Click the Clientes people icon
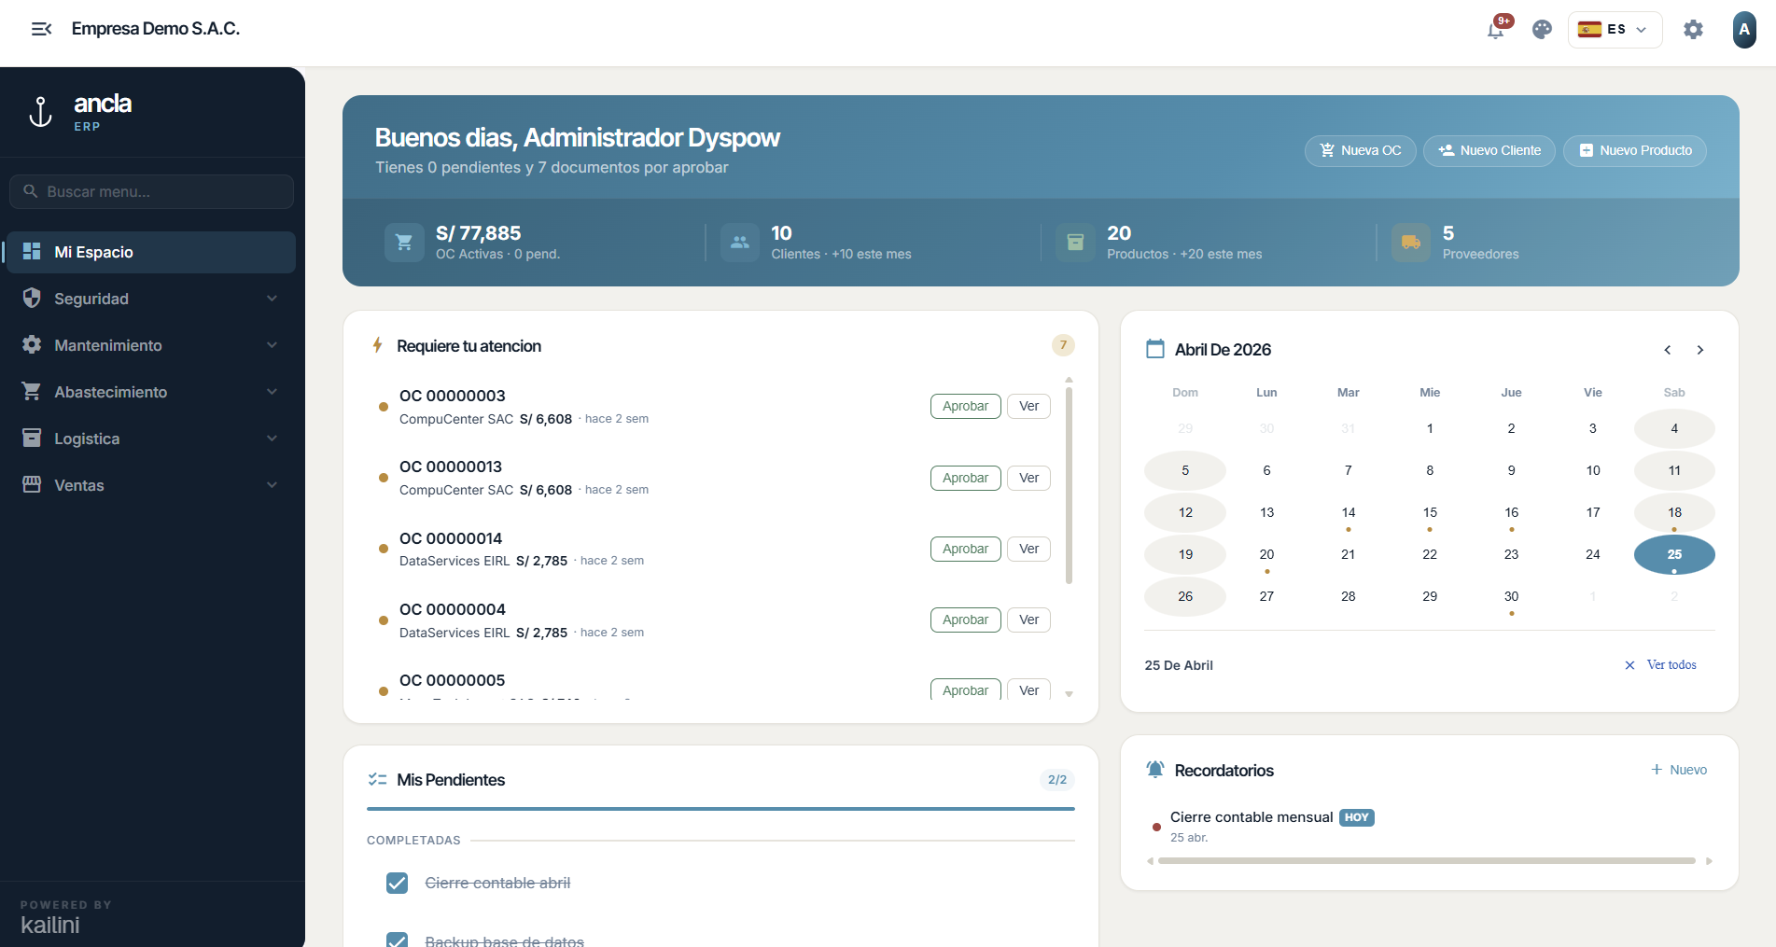The width and height of the screenshot is (1776, 947). (740, 243)
